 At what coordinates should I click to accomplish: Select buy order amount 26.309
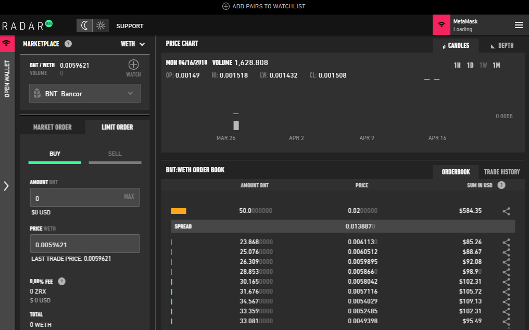(343, 261)
